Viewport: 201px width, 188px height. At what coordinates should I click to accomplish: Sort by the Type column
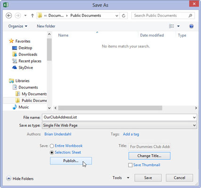(x=182, y=35)
